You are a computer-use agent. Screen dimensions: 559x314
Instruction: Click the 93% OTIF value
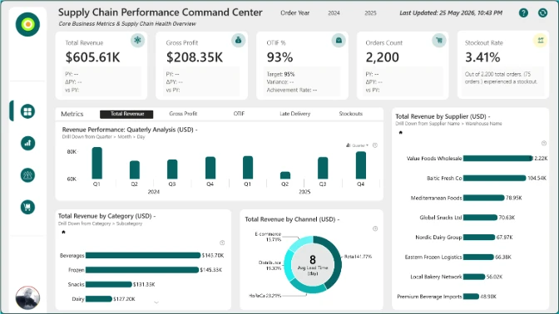tap(279, 57)
